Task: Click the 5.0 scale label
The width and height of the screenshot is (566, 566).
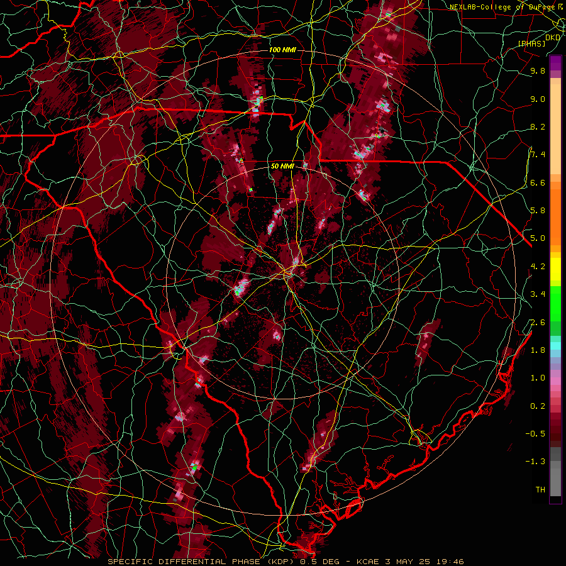Action: point(538,238)
